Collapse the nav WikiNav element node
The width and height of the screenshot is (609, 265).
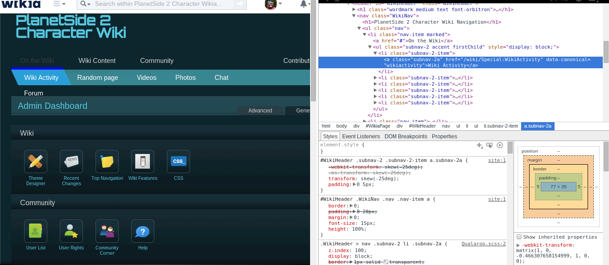(x=354, y=16)
